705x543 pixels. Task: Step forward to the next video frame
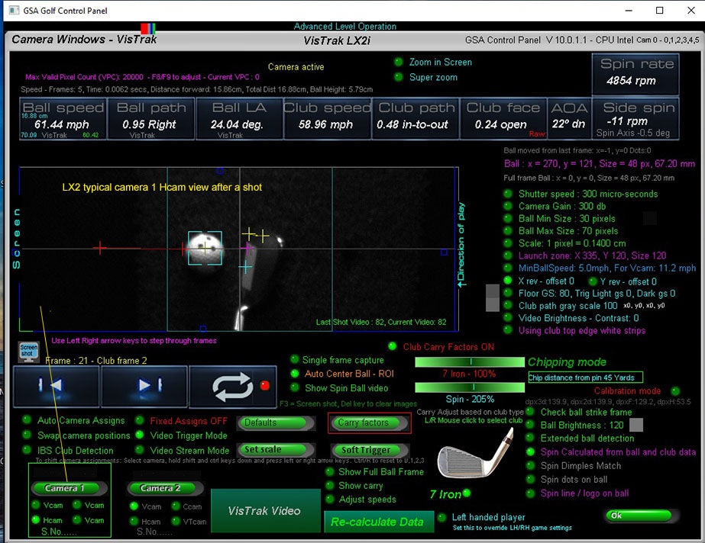pyautogui.click(x=143, y=386)
